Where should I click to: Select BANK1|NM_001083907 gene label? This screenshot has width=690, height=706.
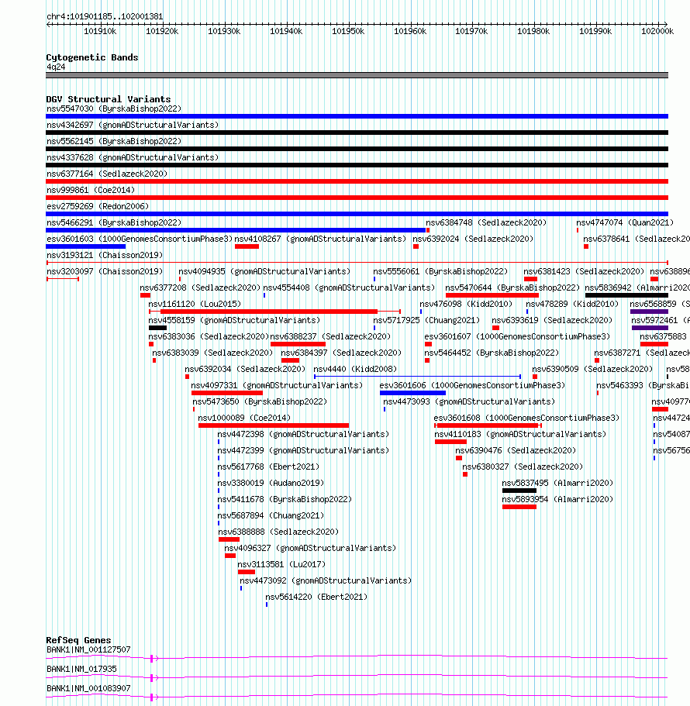[x=88, y=687]
